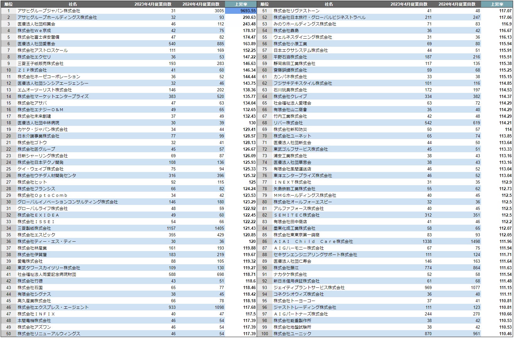This screenshot has height=338, width=514.
Task: Select みのりホールディングス株式会社 cell
Action: [x=305, y=24]
